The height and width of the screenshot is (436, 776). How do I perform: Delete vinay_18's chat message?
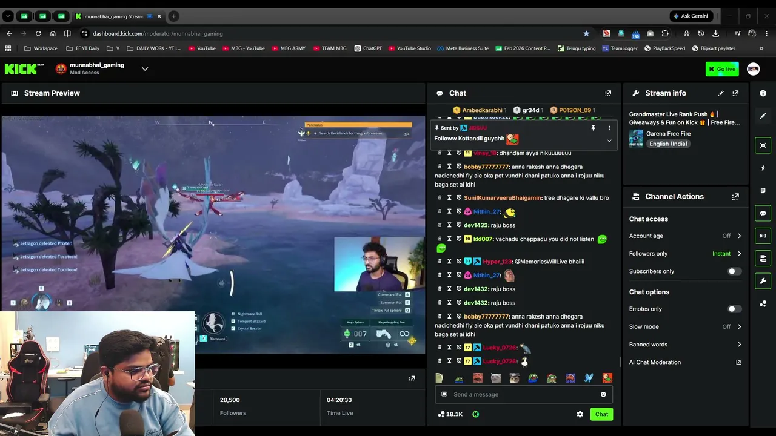440,153
